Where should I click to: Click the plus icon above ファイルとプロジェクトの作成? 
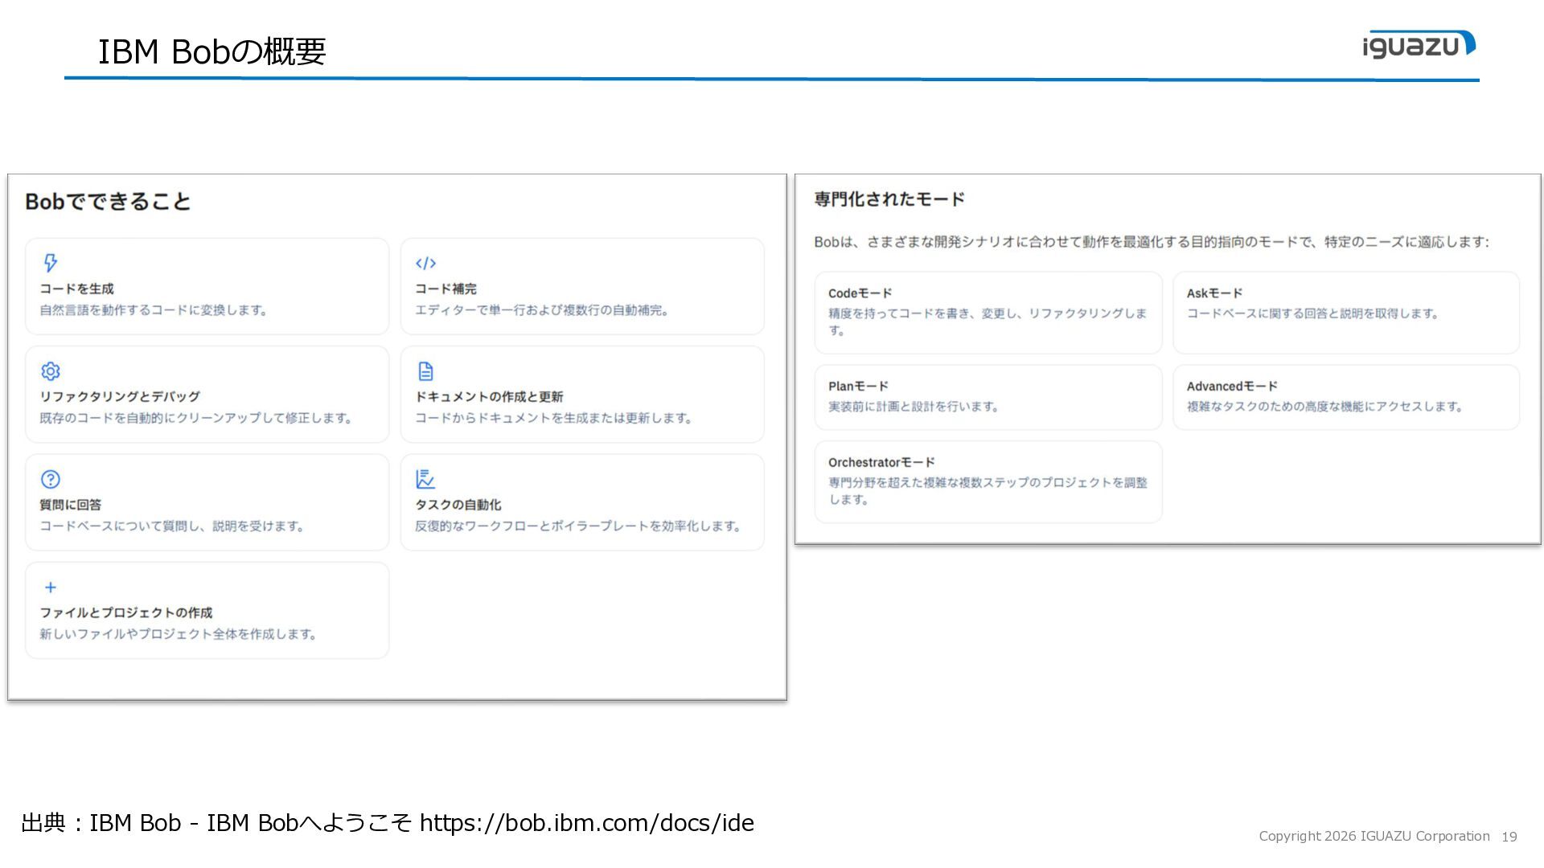click(x=51, y=588)
